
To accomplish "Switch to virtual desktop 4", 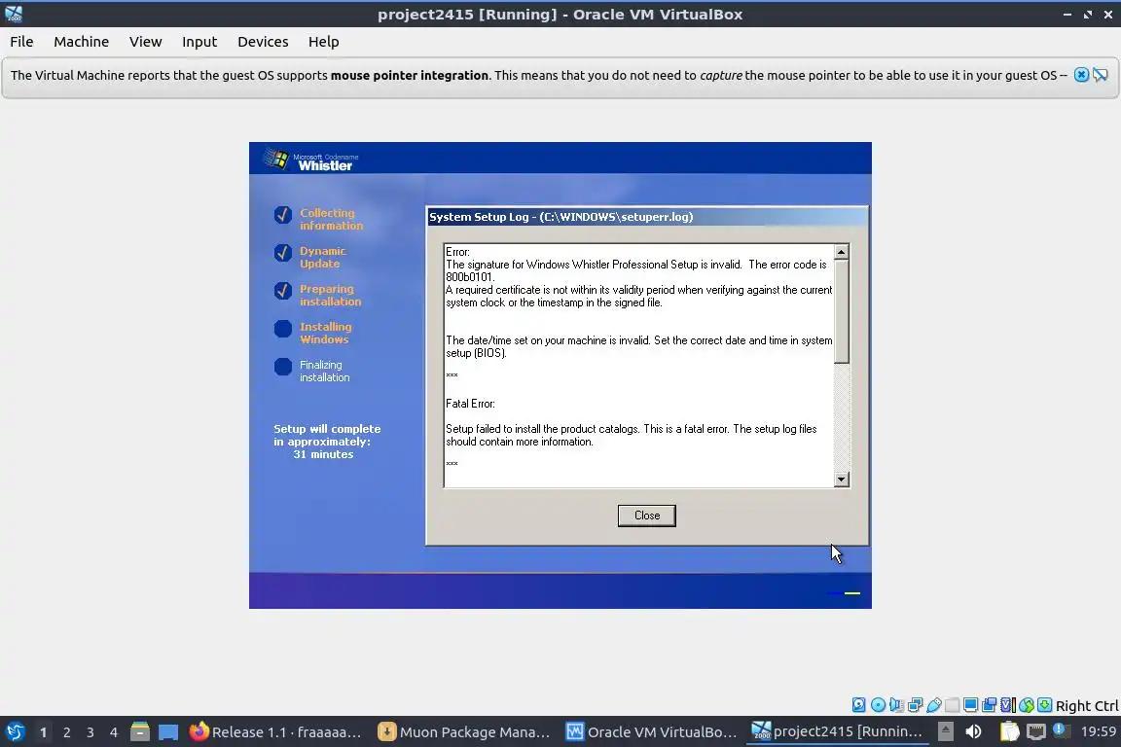I will tap(114, 732).
